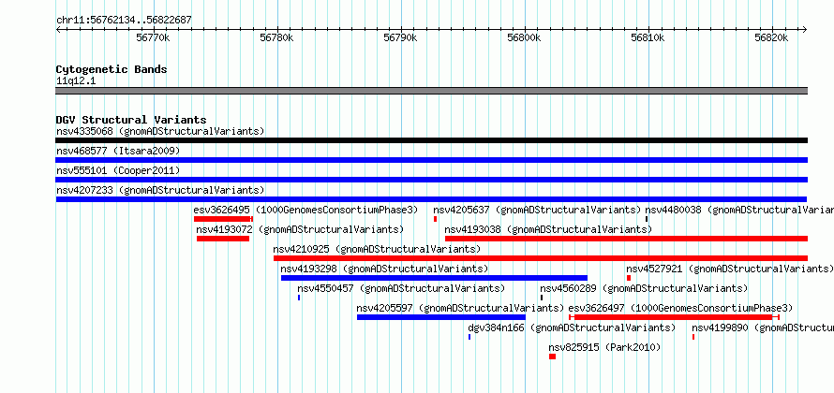This screenshot has height=393, width=834.
Task: Open the nsv4550457 variant label
Action: tap(401, 288)
